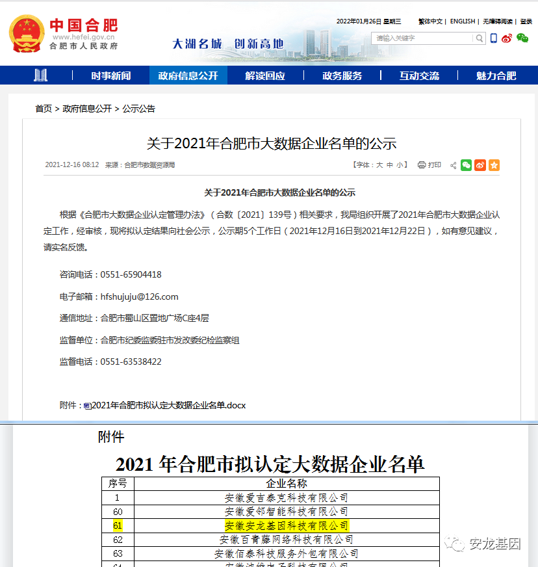Click the large article title heading
This screenshot has width=538, height=567.
point(272,143)
